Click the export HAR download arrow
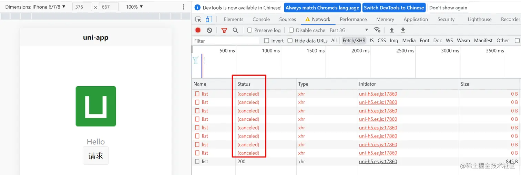Image resolution: width=521 pixels, height=175 pixels. click(x=403, y=30)
